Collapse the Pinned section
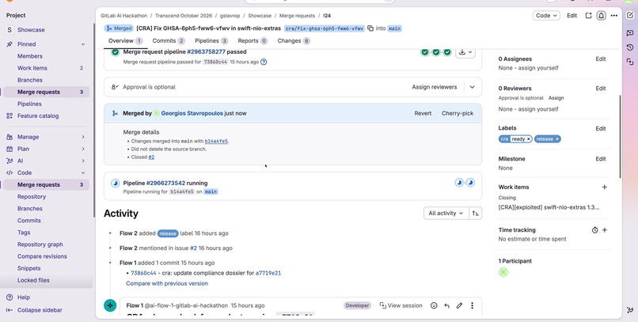 pyautogui.click(x=83, y=44)
